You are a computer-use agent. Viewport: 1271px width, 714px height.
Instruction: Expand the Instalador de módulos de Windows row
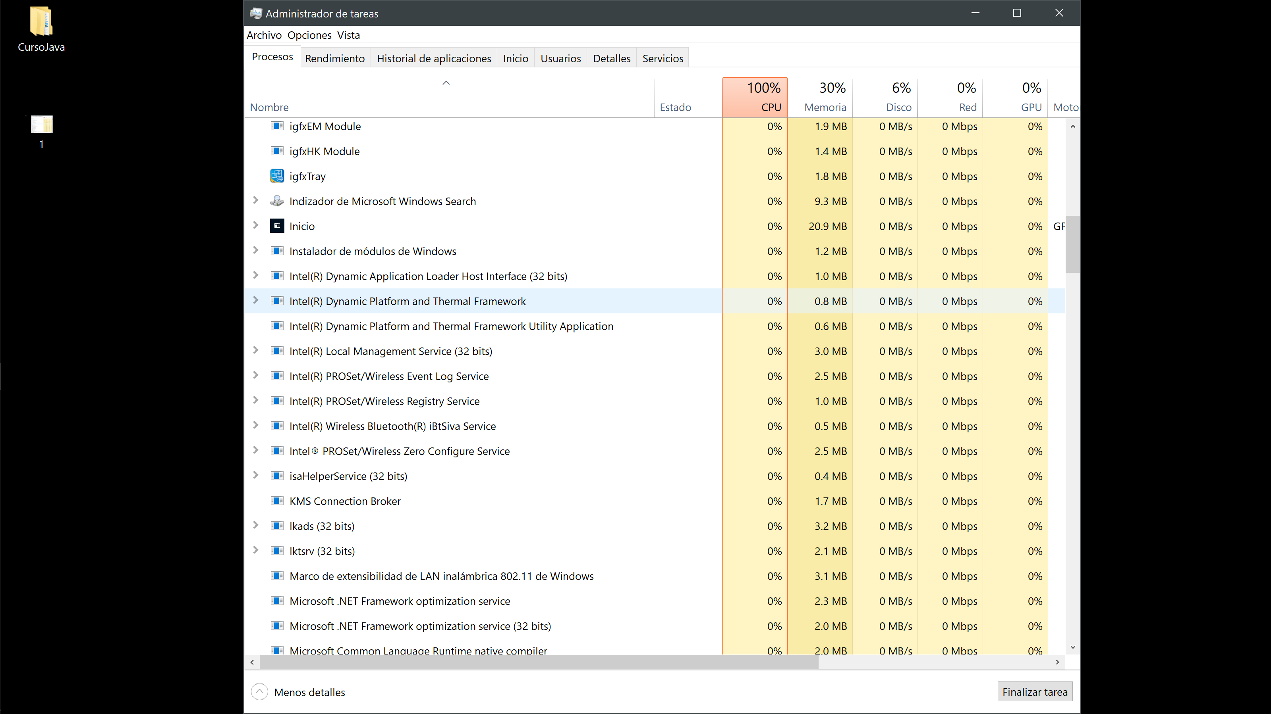tap(255, 250)
